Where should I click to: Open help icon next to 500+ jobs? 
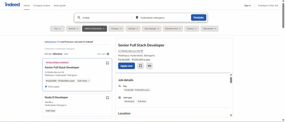pos(108,54)
